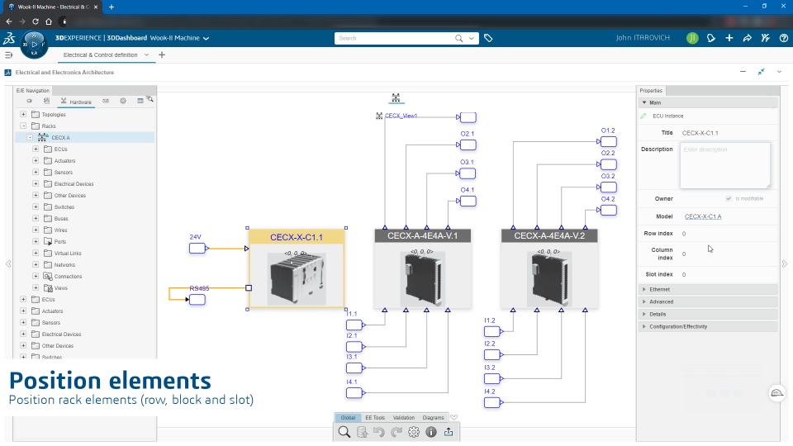The image size is (793, 446).
Task: Click the plus add icon in top bar
Action: coord(729,38)
